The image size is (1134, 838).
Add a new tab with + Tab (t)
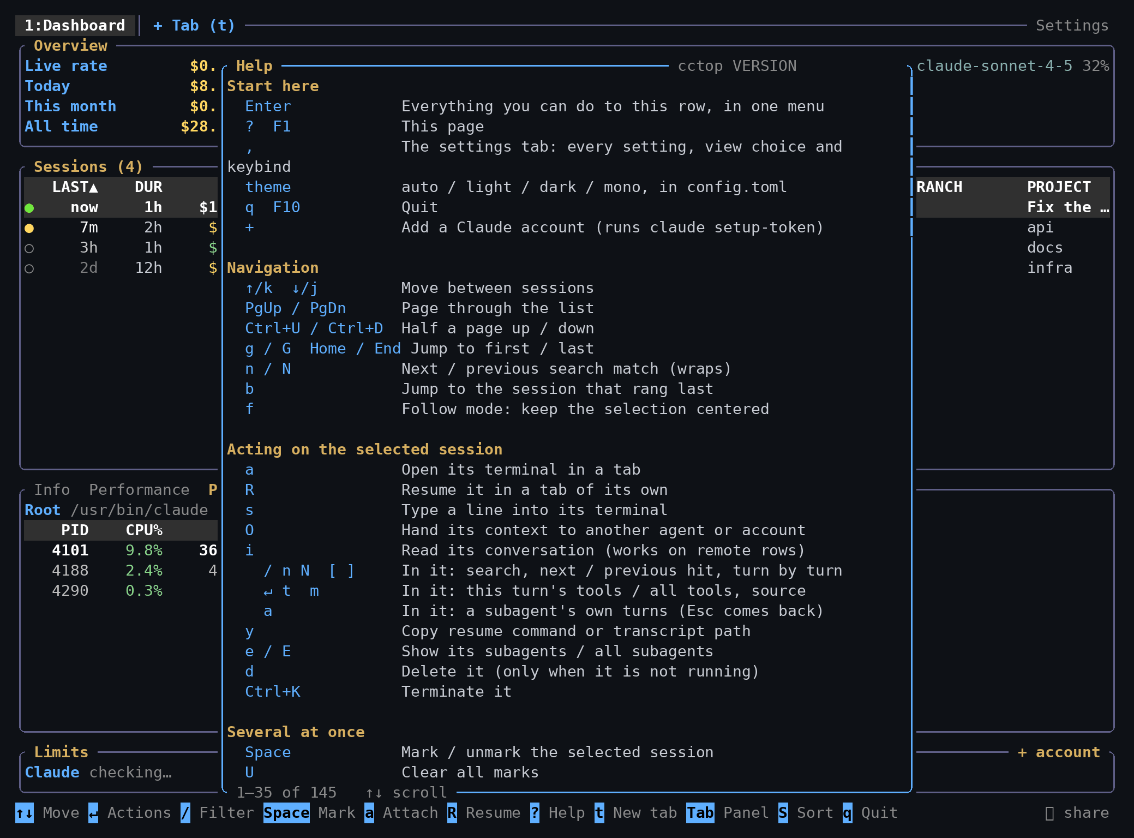[194, 26]
